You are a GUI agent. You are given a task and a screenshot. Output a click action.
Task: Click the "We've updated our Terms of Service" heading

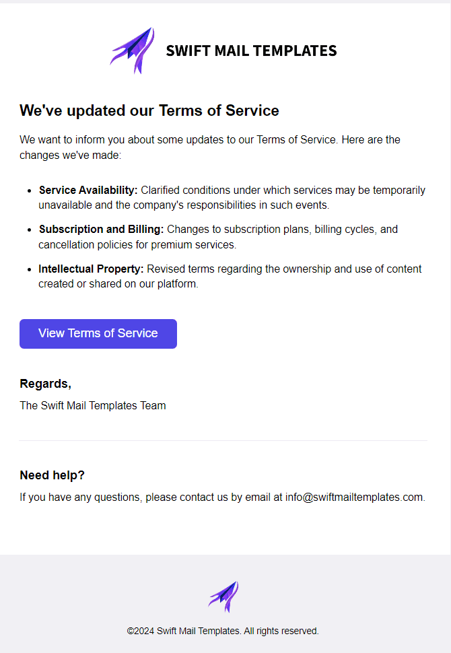(149, 110)
